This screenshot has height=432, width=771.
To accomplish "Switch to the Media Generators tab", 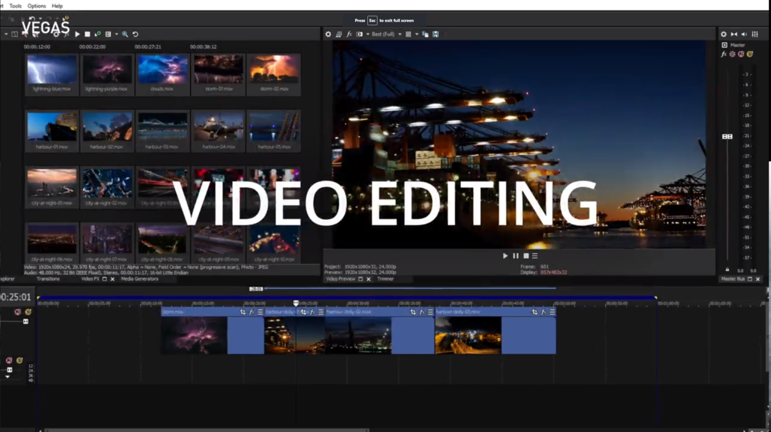I will [x=140, y=279].
